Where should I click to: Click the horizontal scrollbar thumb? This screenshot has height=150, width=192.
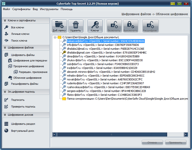112,134
